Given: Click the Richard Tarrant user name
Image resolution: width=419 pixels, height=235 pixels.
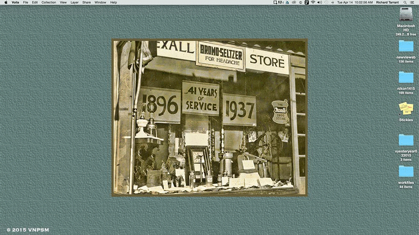Looking at the screenshot, I should 387,2.
